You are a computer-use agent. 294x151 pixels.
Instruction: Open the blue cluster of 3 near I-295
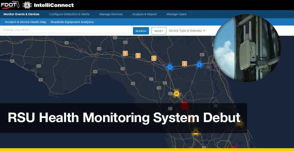point(199,65)
